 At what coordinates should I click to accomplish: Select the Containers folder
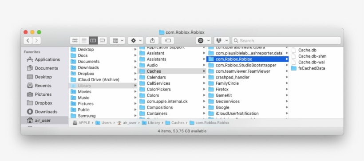[x=172, y=114]
